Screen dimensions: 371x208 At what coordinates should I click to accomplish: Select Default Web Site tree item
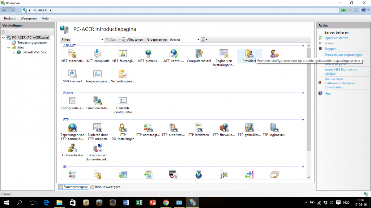(x=34, y=52)
